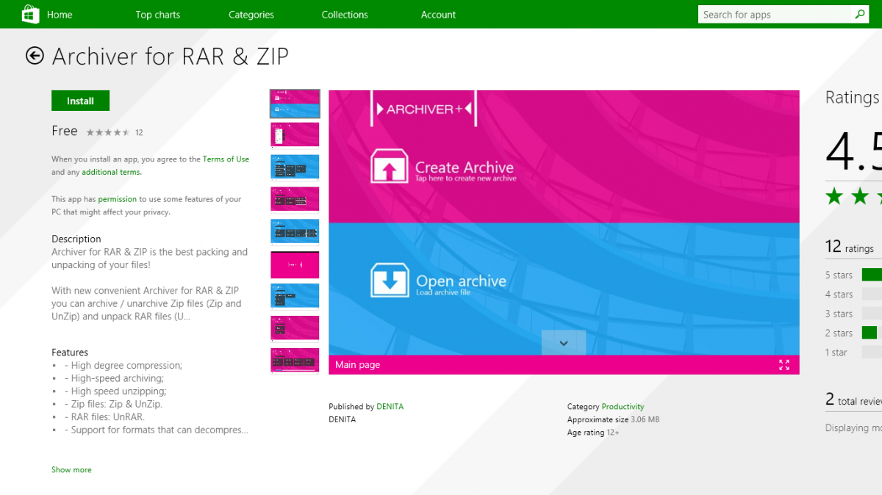882x495 pixels.
Task: Open Categories menu
Action: click(251, 15)
